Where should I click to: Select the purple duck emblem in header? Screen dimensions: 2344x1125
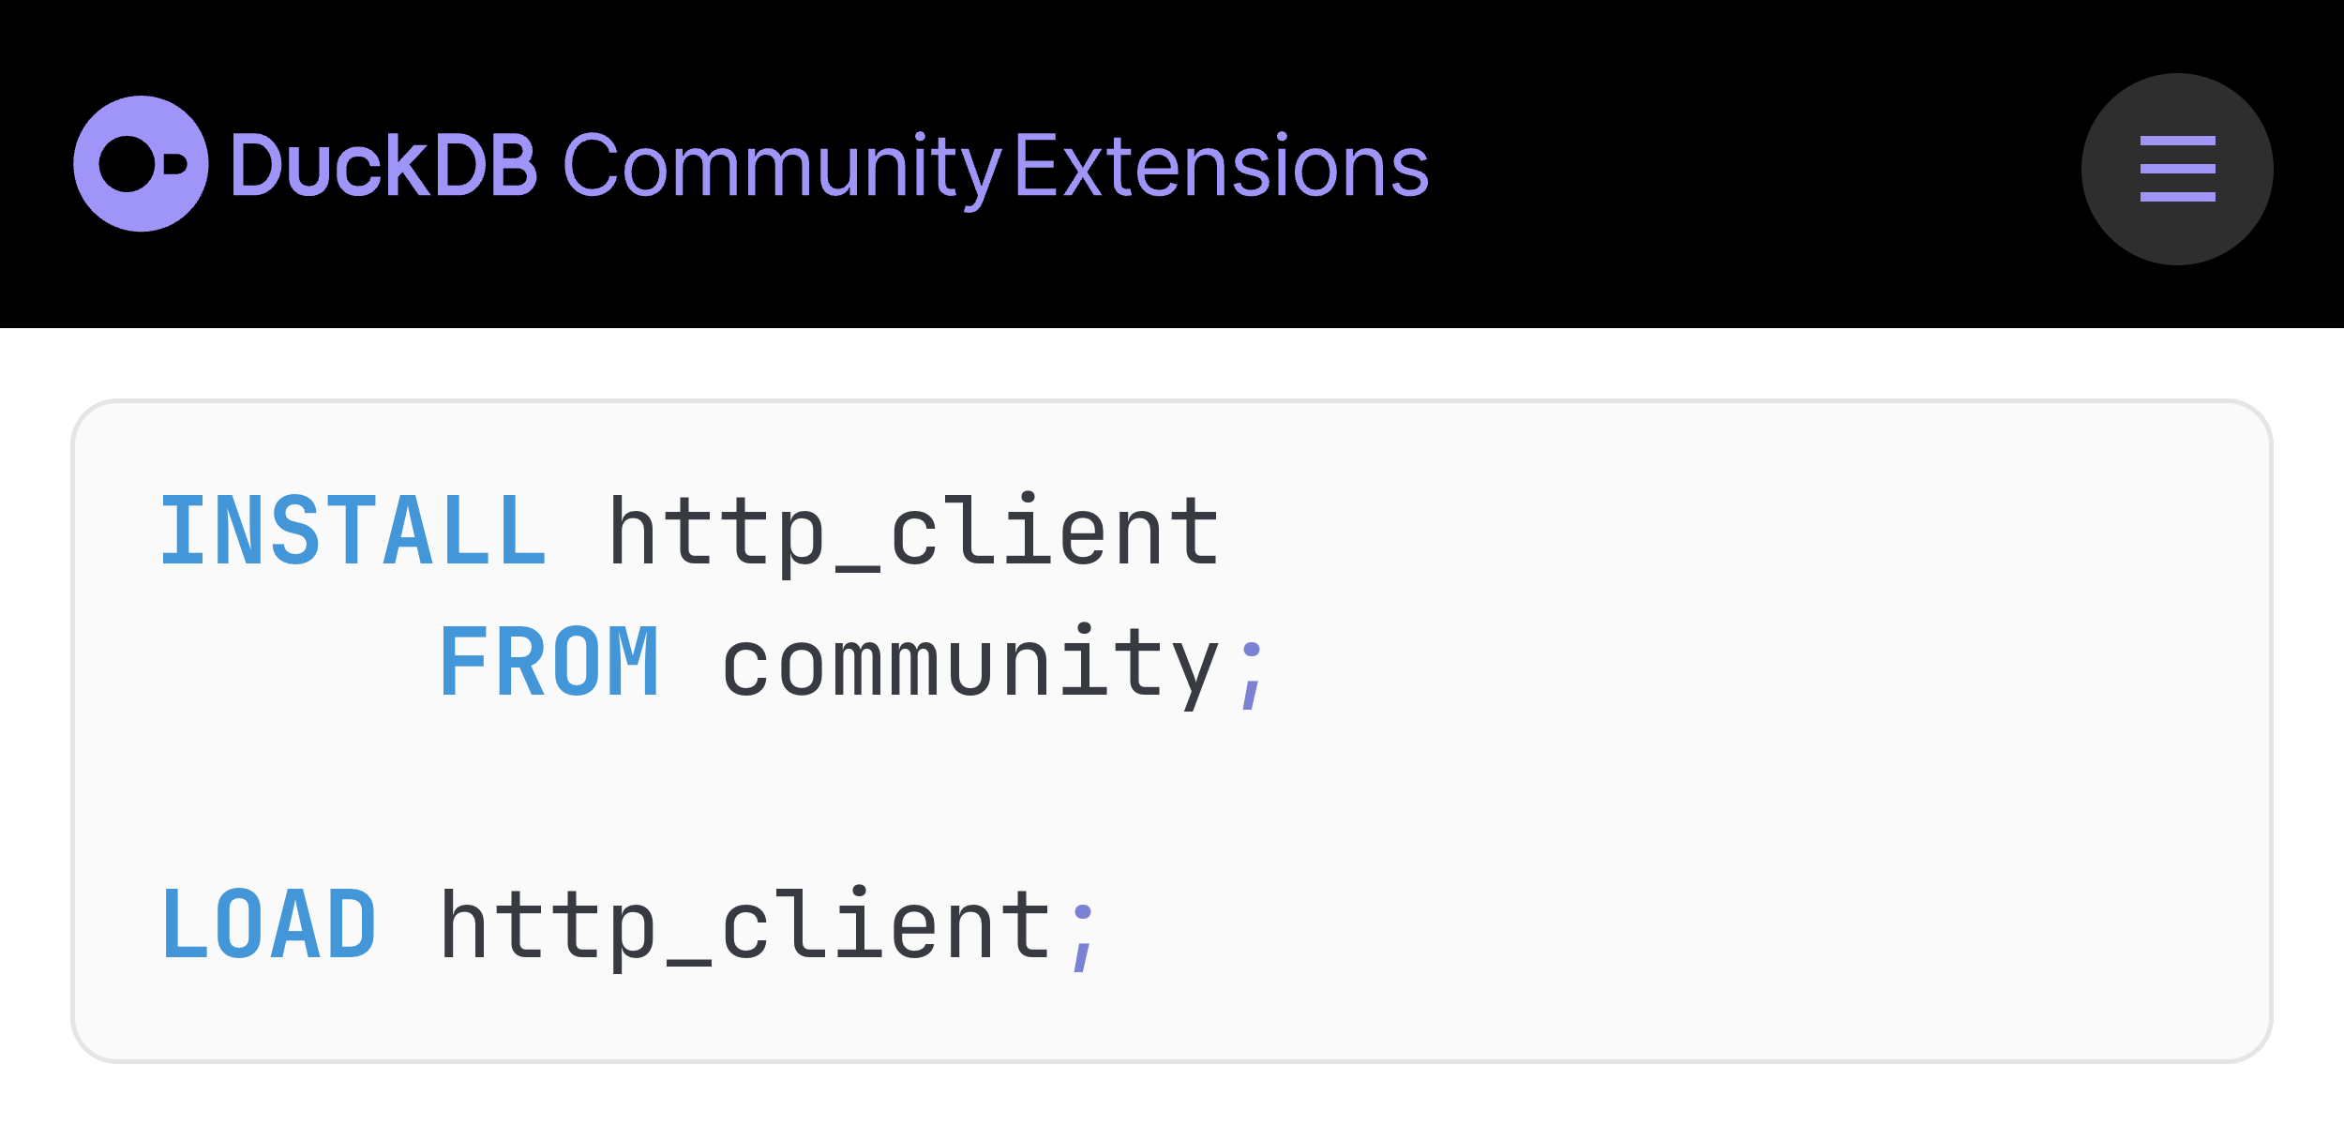(143, 164)
